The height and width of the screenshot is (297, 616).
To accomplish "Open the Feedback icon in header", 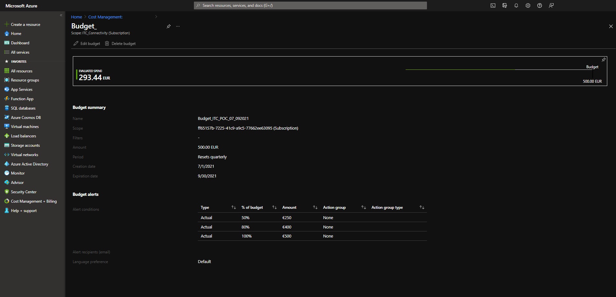I will coord(551,5).
